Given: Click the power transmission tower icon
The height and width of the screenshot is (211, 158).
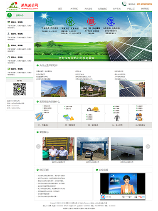Looking at the screenshot, I should click(x=117, y=118).
